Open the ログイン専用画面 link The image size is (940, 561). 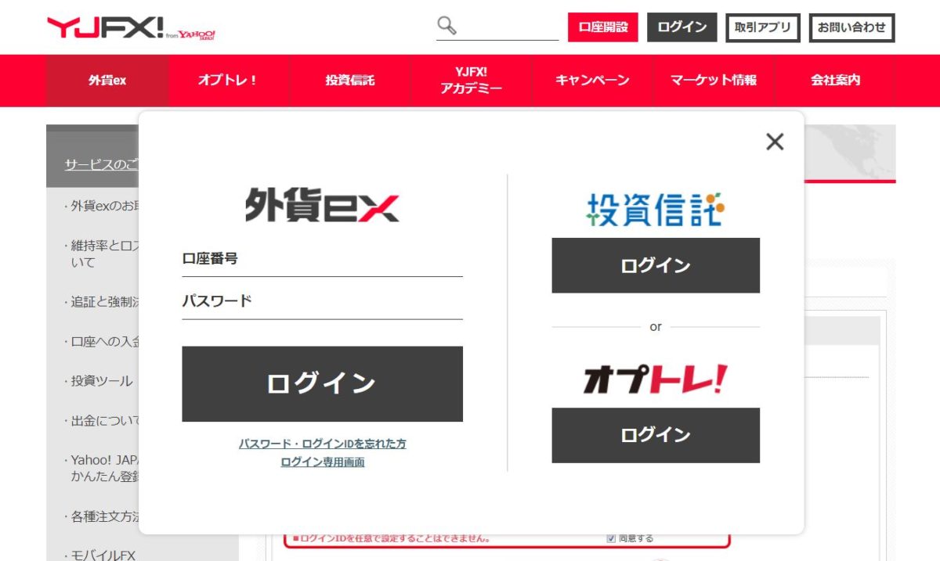(322, 462)
